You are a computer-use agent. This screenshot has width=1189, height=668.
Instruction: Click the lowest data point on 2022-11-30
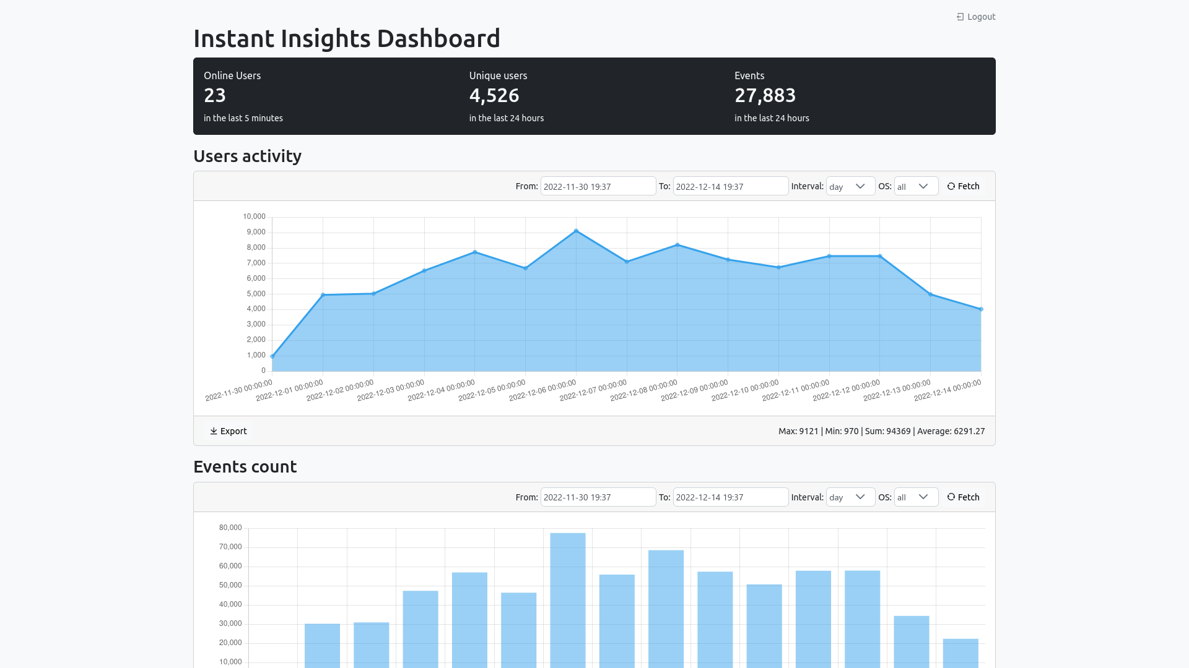click(272, 356)
